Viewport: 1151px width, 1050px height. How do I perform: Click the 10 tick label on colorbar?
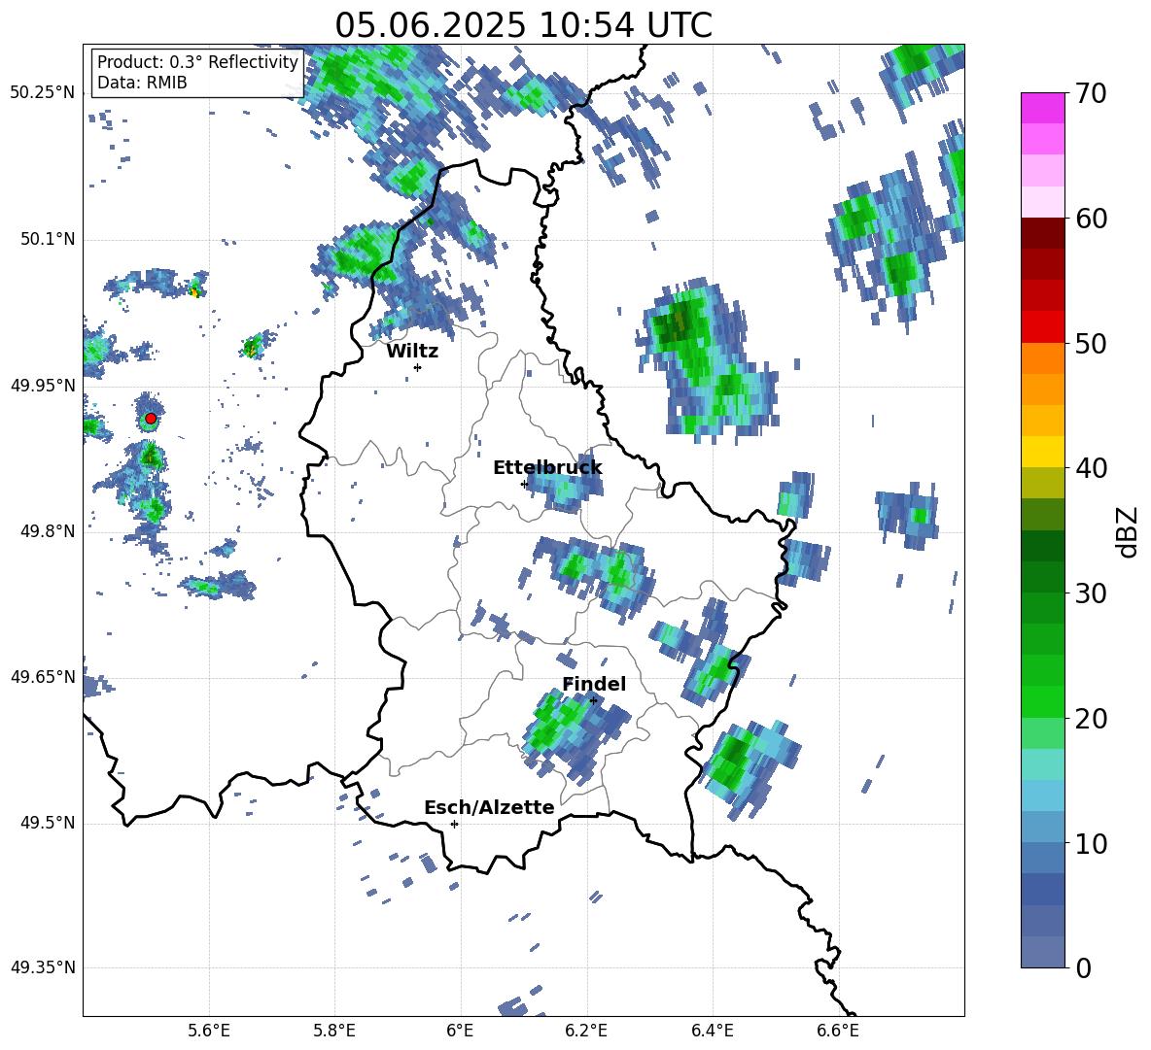1092,843
